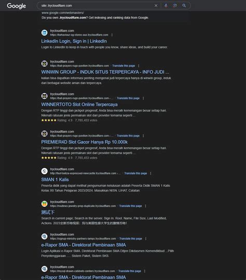Translate the WINWIN GROUP result page

(124, 65)
